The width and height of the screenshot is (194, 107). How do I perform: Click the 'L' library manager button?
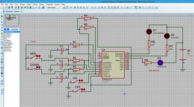pos(8,29)
